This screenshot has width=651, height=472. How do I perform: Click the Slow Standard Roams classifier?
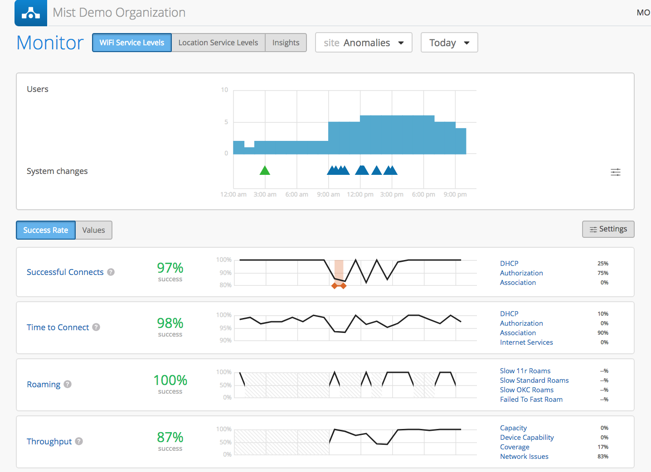[534, 380]
